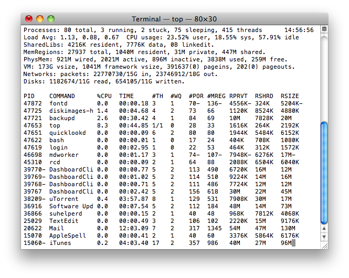Viewport: 349px width, 278px height.
Task: Click the 'bash' process name
Action: coord(57,140)
